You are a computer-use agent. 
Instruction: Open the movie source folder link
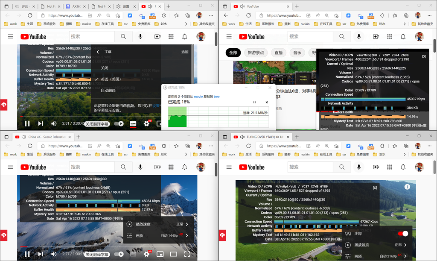(x=198, y=97)
